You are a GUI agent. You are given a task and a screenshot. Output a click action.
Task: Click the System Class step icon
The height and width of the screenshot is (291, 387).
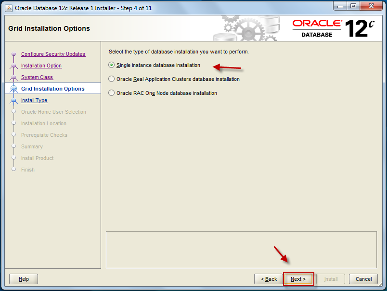pyautogui.click(x=13, y=77)
